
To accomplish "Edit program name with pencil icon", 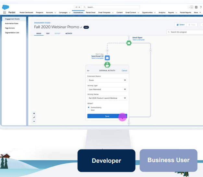I will pyautogui.click(x=81, y=27).
